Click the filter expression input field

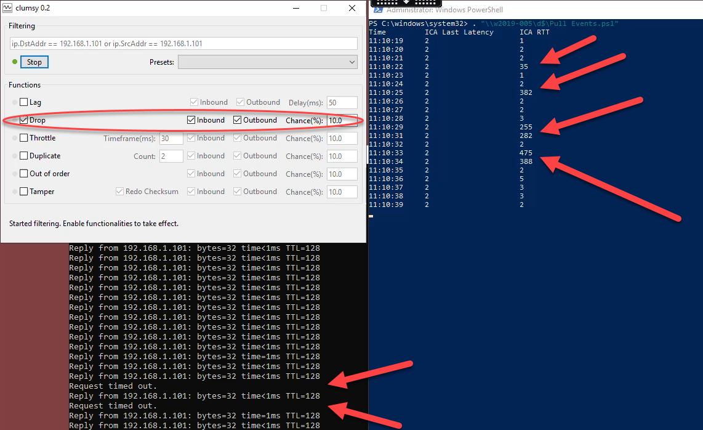183,44
